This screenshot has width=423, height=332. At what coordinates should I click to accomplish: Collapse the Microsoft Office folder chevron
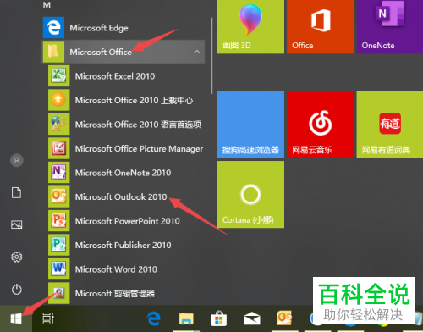tap(197, 52)
